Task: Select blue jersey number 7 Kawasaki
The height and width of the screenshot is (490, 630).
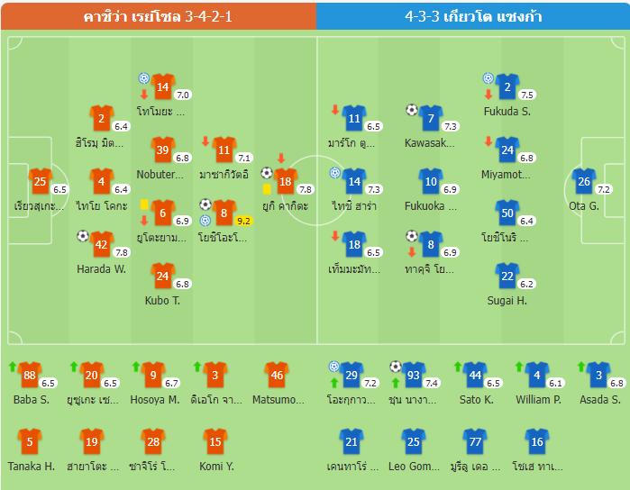Action: tap(431, 118)
